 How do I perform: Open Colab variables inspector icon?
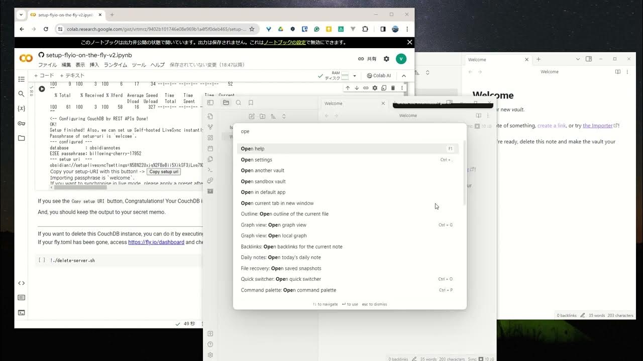21,108
